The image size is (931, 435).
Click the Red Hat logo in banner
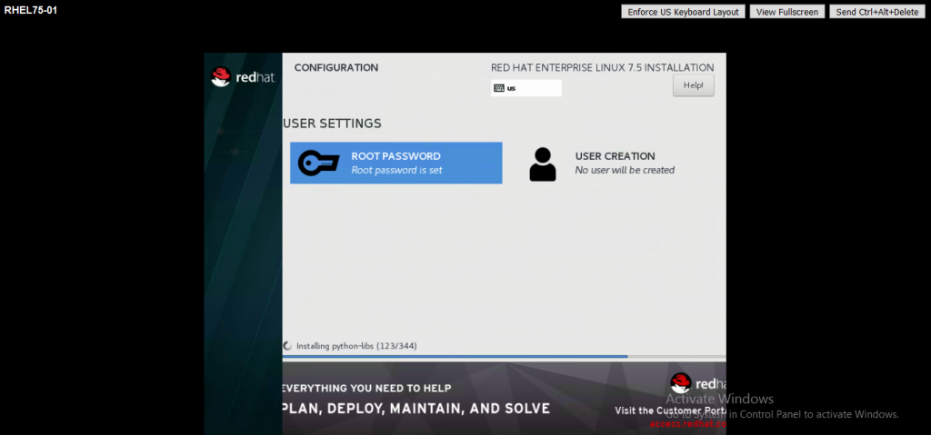[x=698, y=382]
